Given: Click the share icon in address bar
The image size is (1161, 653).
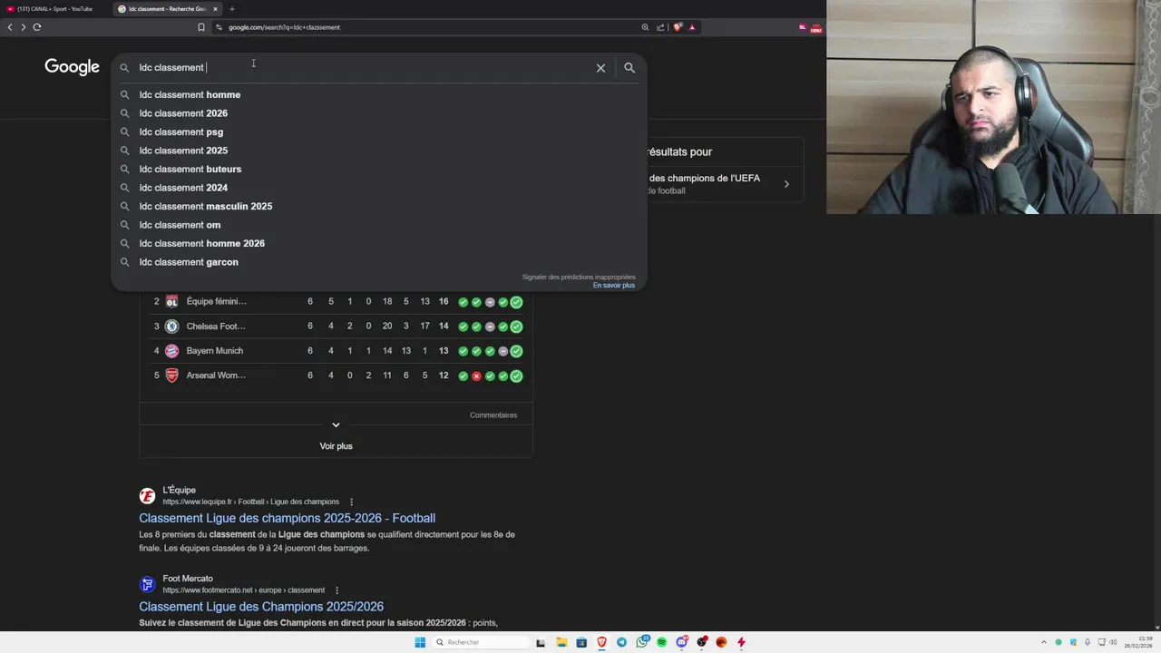Looking at the screenshot, I should [660, 27].
